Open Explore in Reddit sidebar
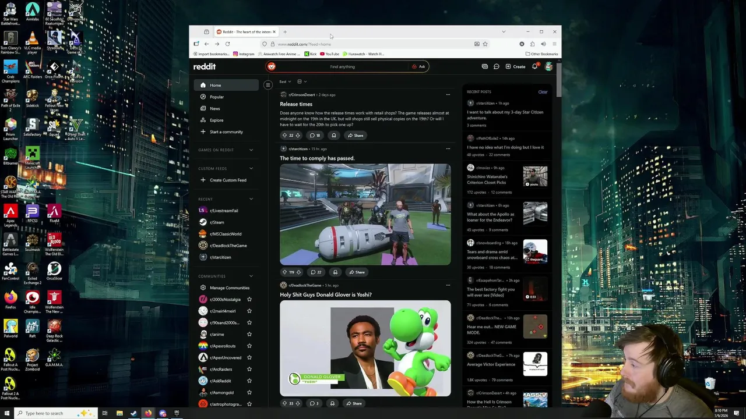The image size is (746, 419). [226, 120]
